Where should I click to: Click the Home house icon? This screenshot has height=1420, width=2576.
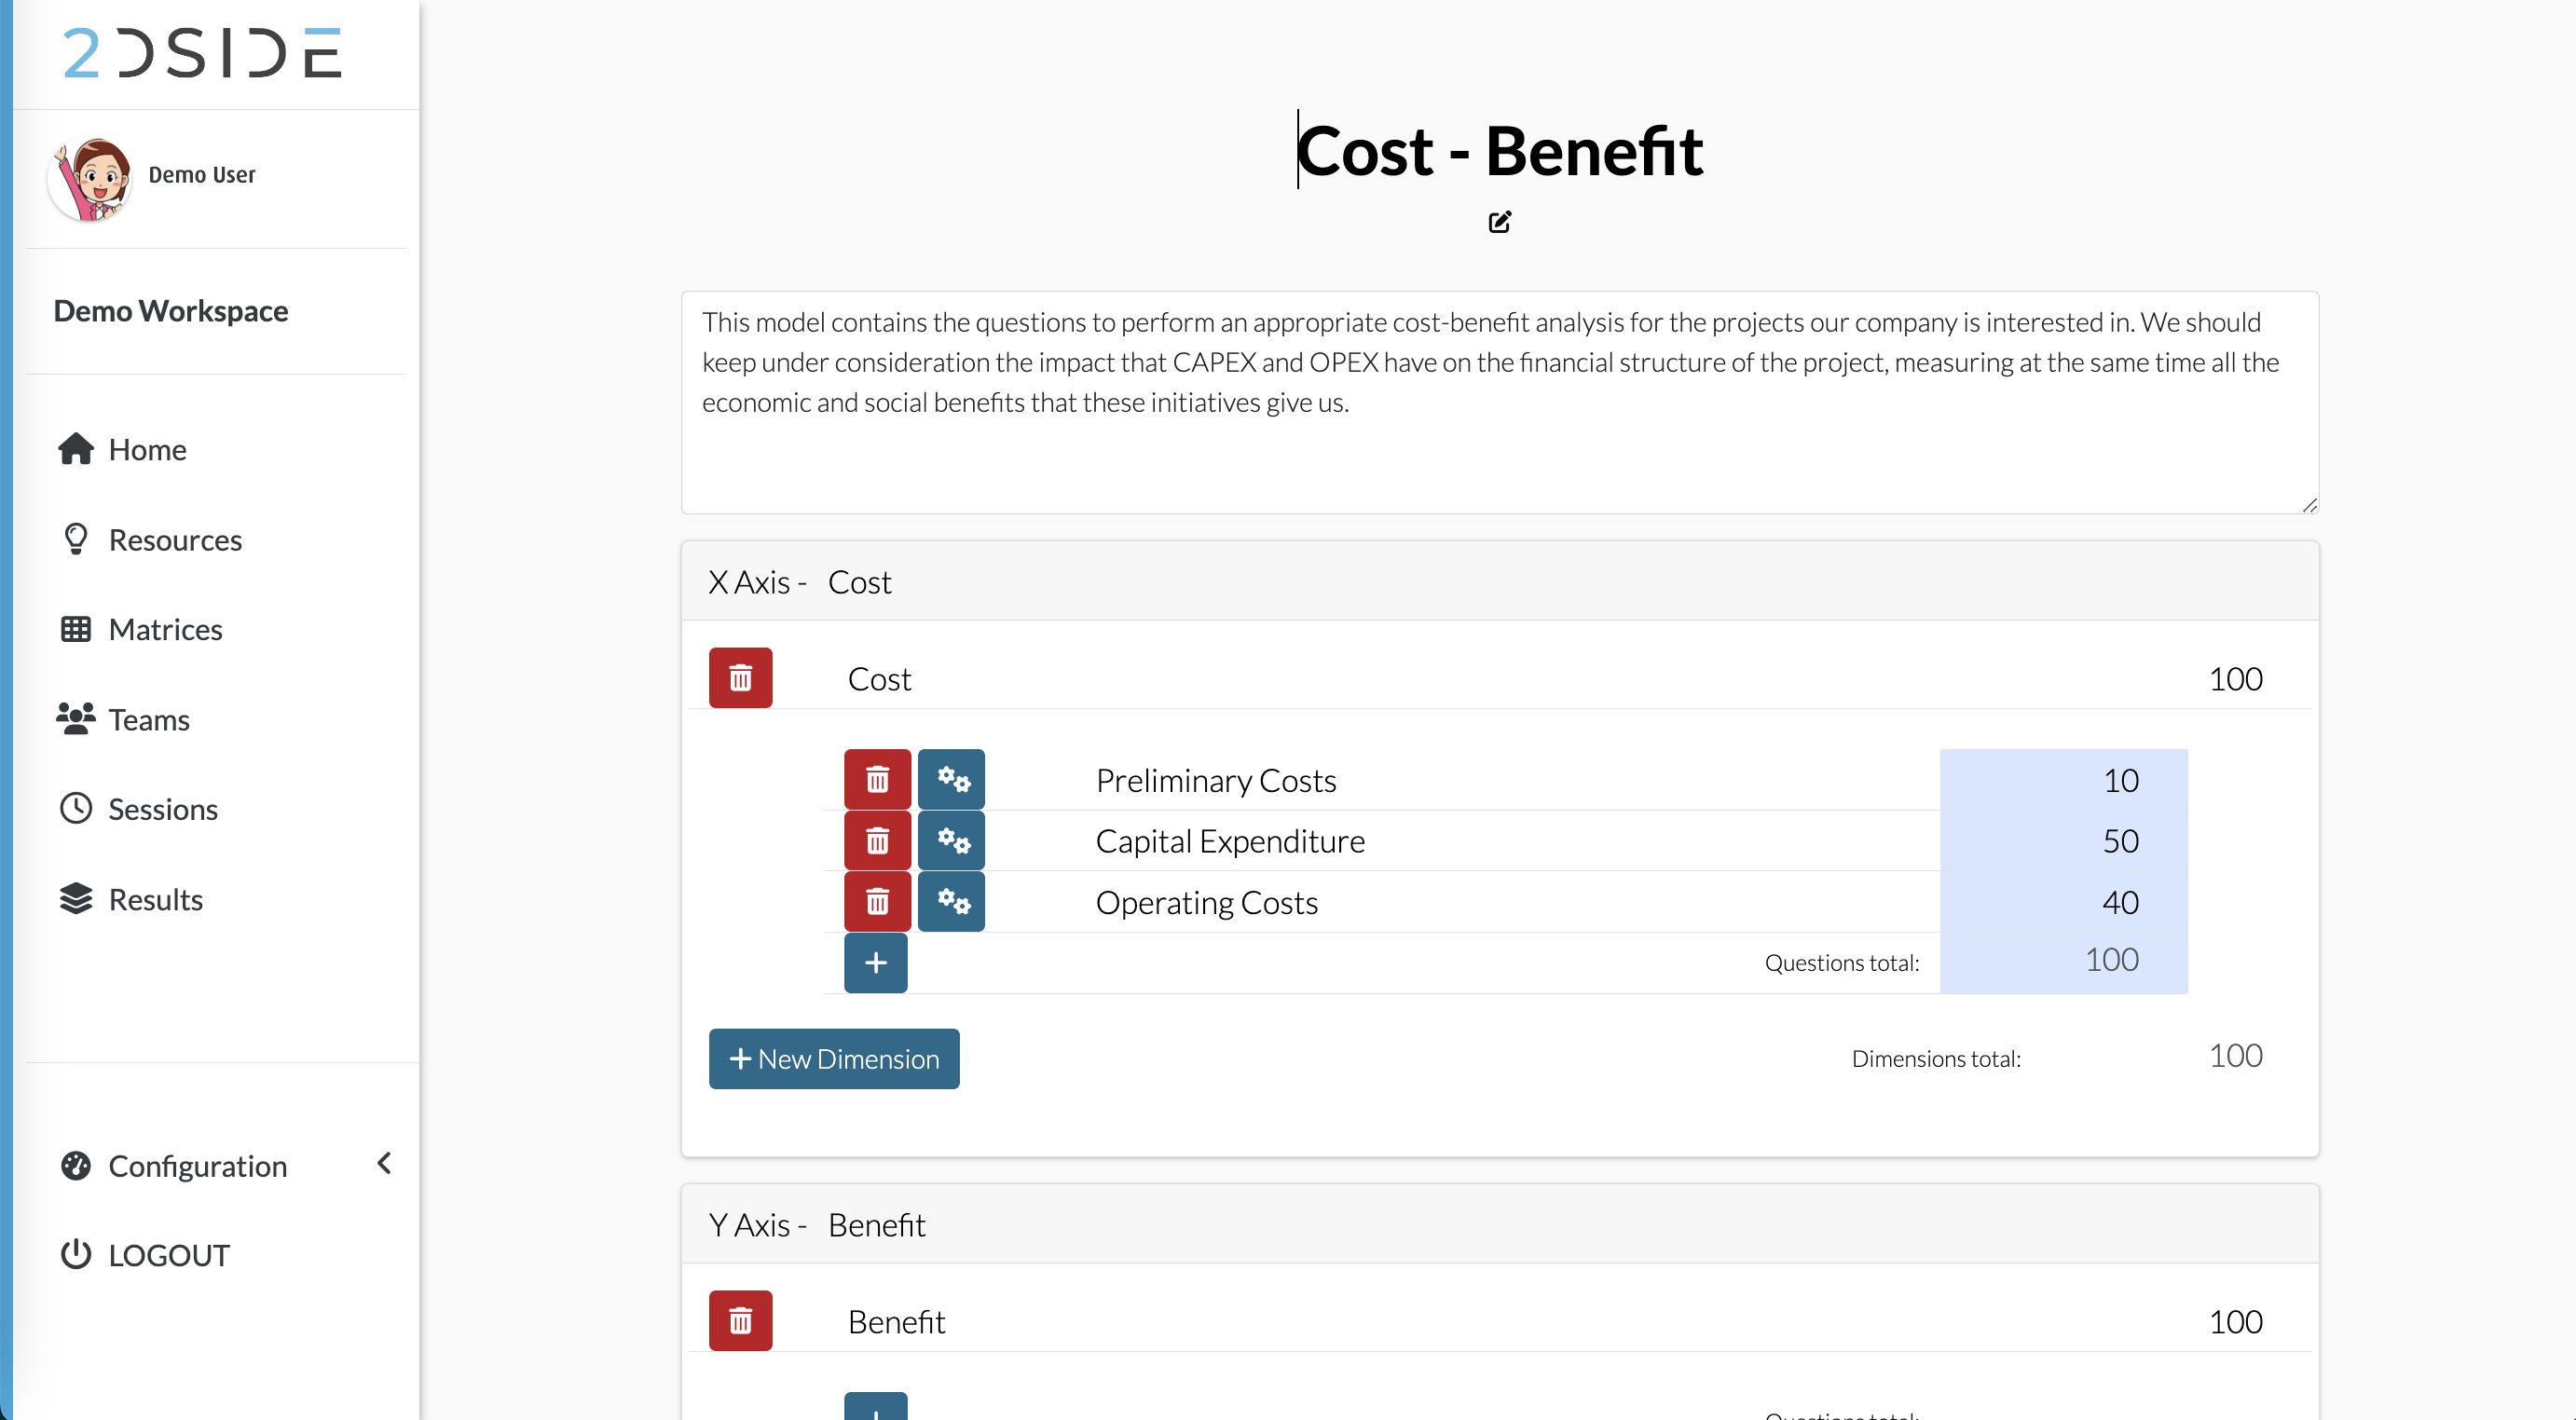click(x=76, y=449)
